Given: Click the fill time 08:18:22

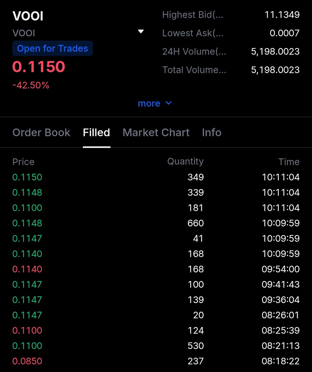Looking at the screenshot, I should 281,361.
